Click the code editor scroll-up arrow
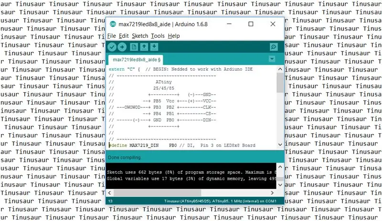Viewport: 382px width, 221px height. (280, 69)
